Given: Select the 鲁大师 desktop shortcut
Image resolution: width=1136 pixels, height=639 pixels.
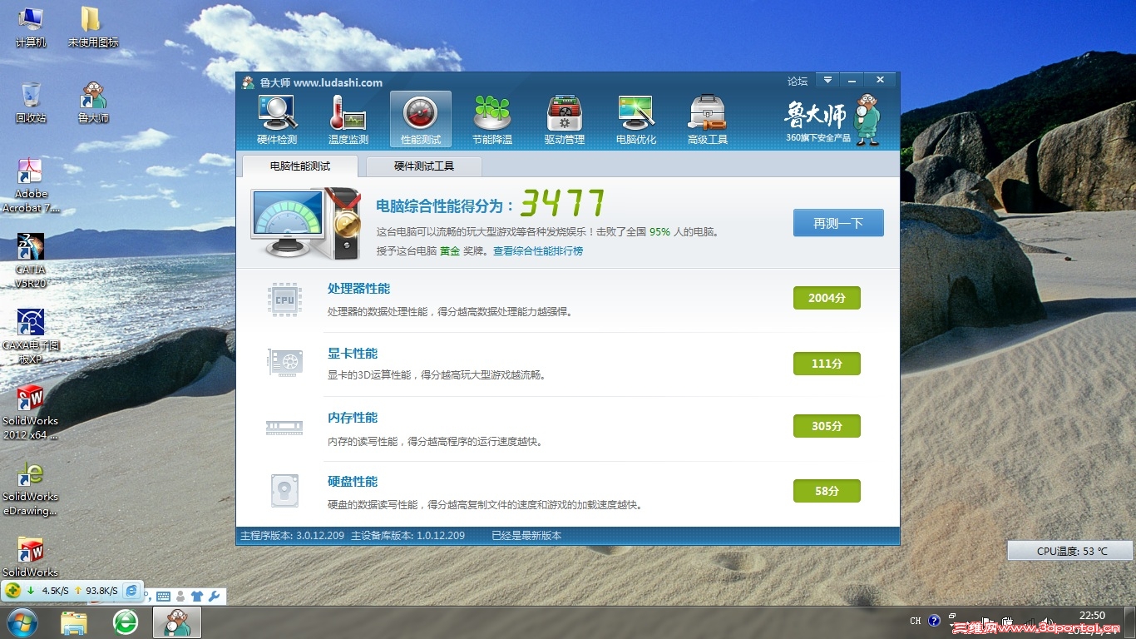Looking at the screenshot, I should (x=93, y=103).
